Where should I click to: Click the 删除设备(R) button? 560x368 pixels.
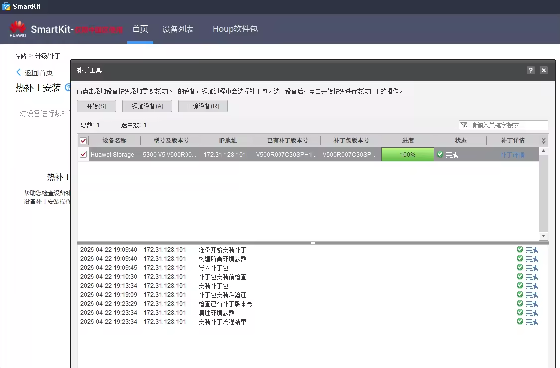[x=203, y=106]
